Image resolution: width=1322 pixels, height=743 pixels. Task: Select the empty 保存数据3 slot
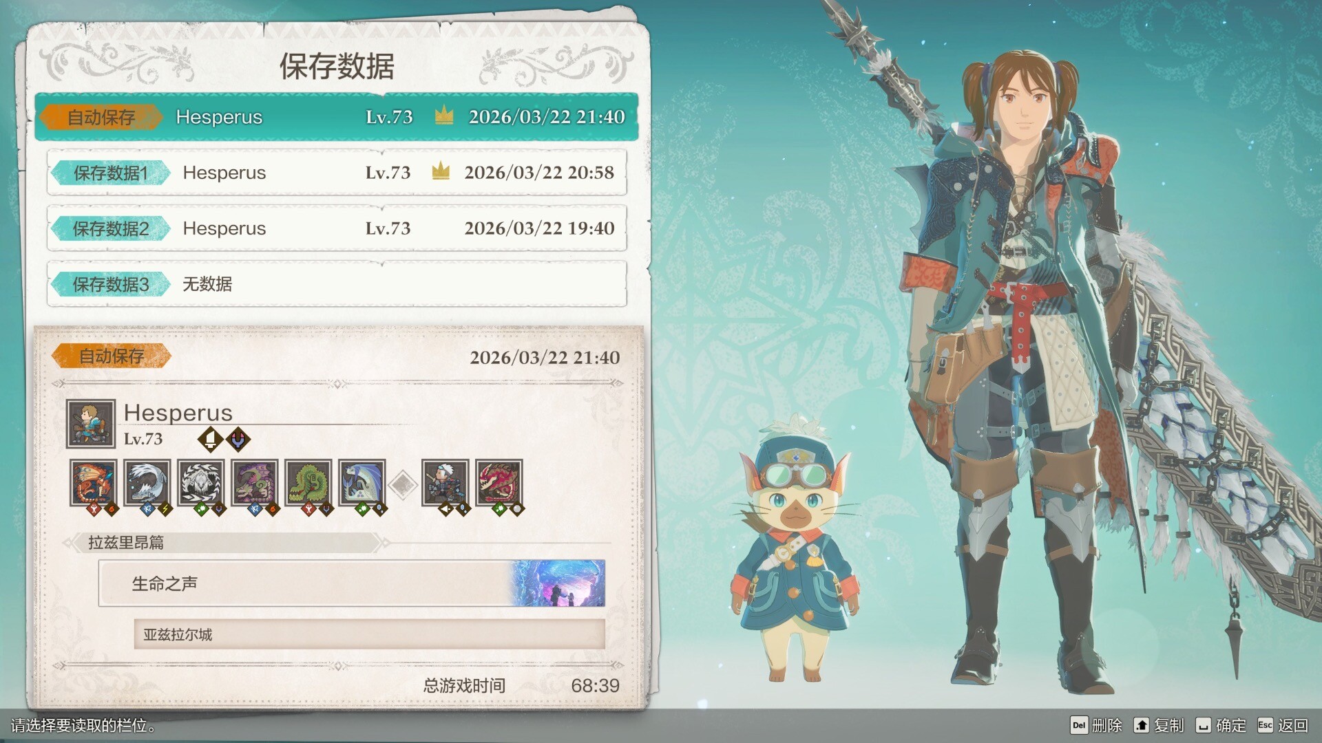tap(337, 284)
